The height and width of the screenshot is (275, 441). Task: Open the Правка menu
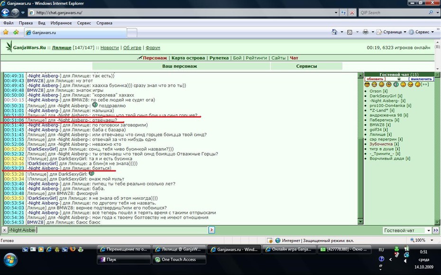click(x=26, y=23)
